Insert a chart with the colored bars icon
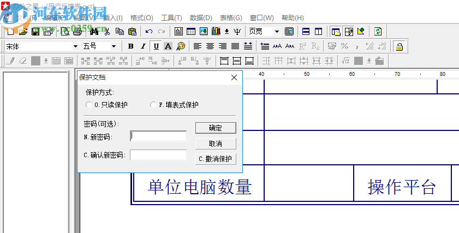 (216, 31)
